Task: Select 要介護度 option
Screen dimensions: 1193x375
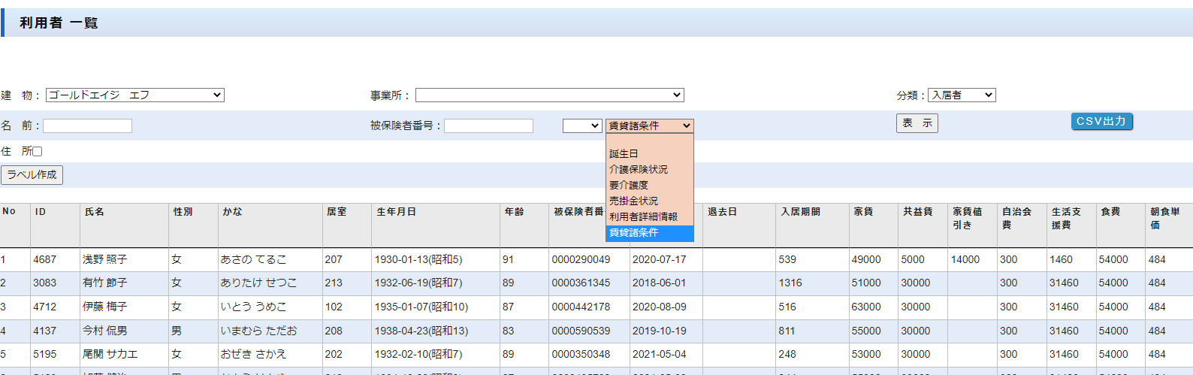Action: (629, 186)
